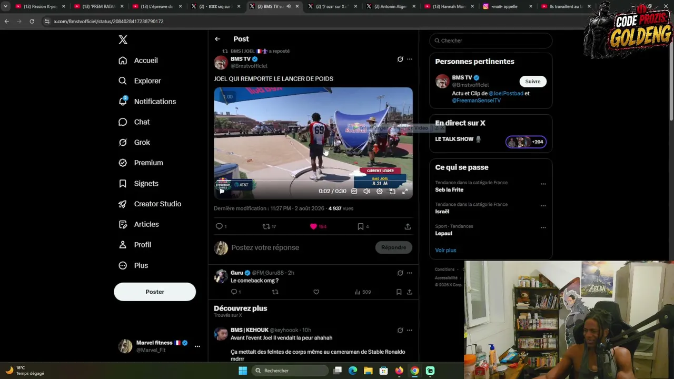
Task: Join LE TALK SHOW live space
Action: click(x=491, y=141)
